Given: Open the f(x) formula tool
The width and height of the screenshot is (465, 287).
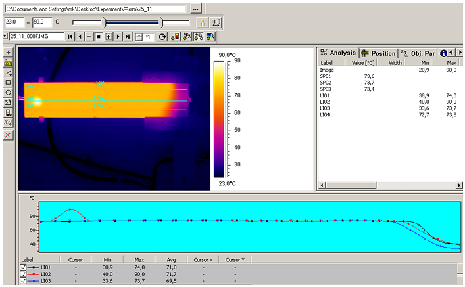Looking at the screenshot, I should (8, 122).
